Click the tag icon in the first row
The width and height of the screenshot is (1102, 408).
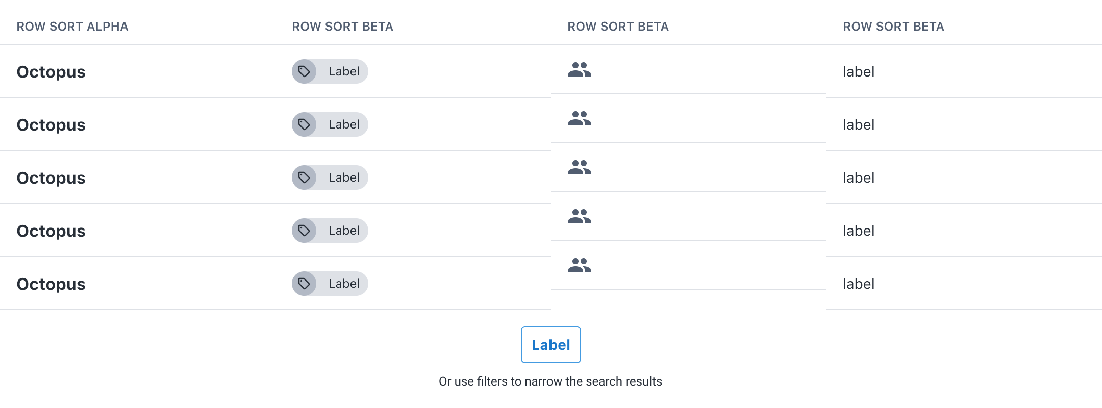304,71
